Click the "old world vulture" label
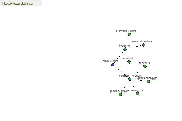This screenshot has height=121, width=182. 126,31
